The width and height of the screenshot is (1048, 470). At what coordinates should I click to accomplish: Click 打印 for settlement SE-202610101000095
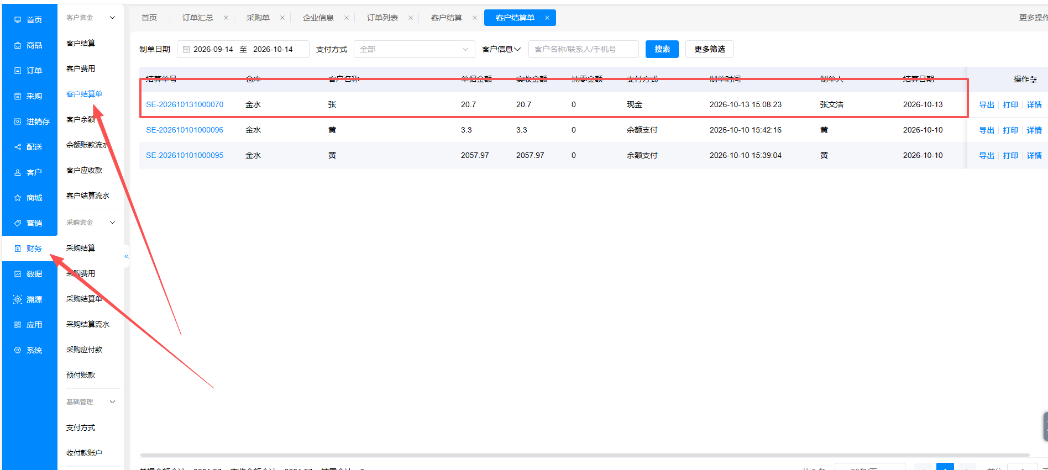point(1010,156)
